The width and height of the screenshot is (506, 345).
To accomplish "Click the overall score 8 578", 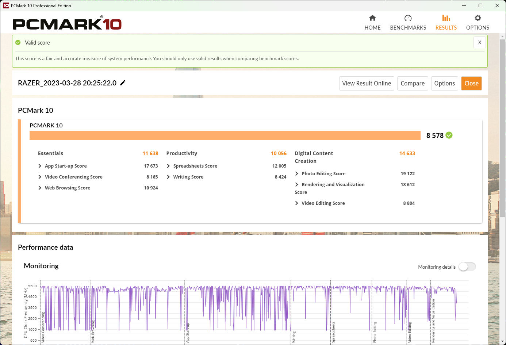I will (x=435, y=135).
